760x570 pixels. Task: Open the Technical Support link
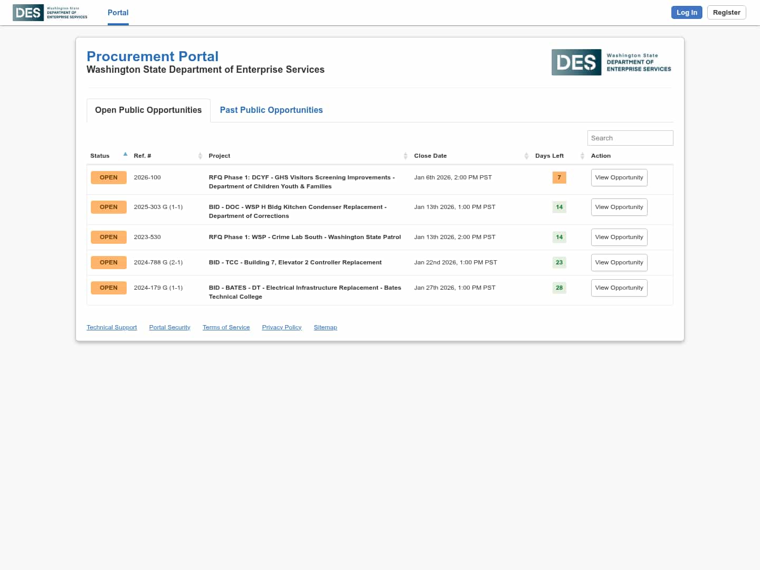pos(111,327)
